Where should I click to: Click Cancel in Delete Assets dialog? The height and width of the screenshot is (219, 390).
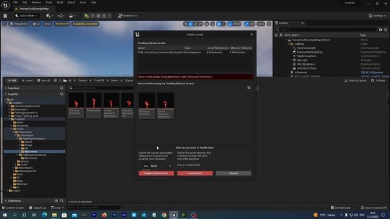(x=233, y=173)
